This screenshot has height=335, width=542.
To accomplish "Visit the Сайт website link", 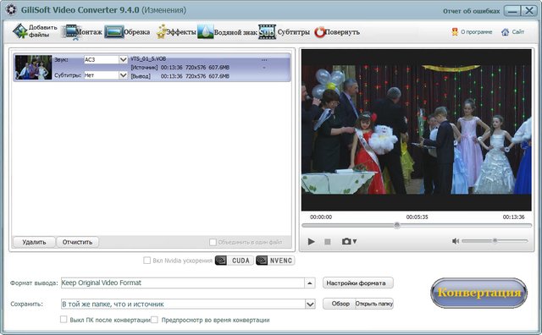I will (x=513, y=32).
